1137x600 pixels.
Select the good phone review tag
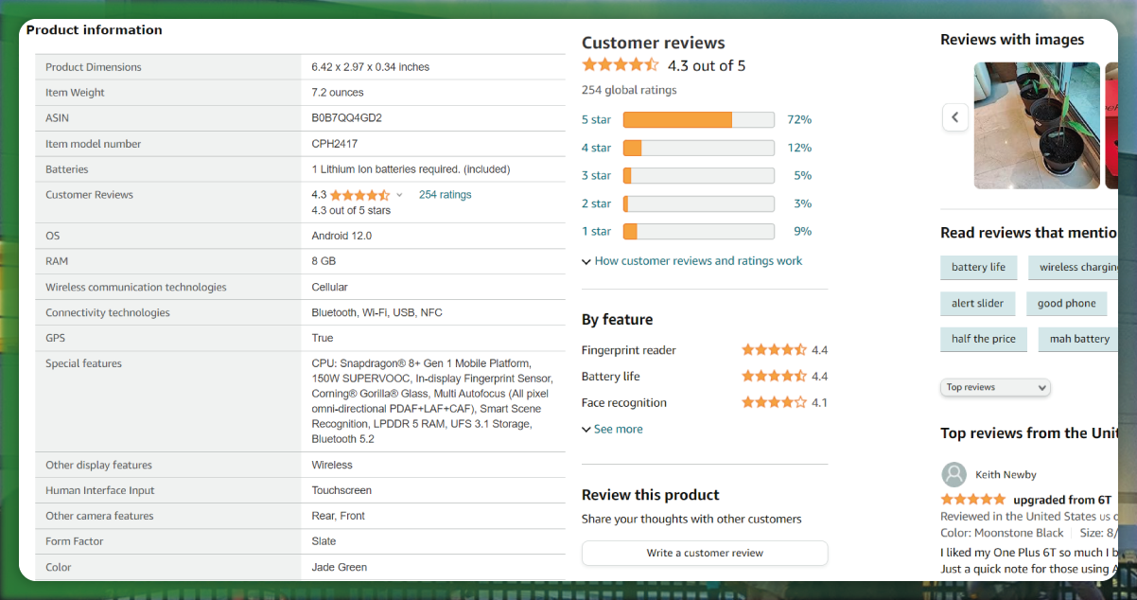pyautogui.click(x=1066, y=304)
